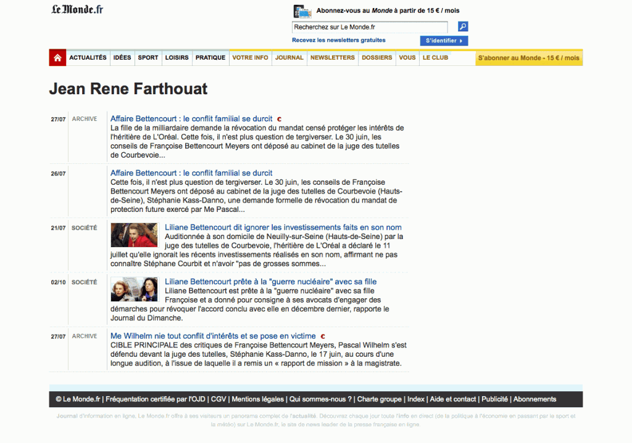This screenshot has width=632, height=443.
Task: Click © Le Monde.fr footer link
Action: point(78,399)
